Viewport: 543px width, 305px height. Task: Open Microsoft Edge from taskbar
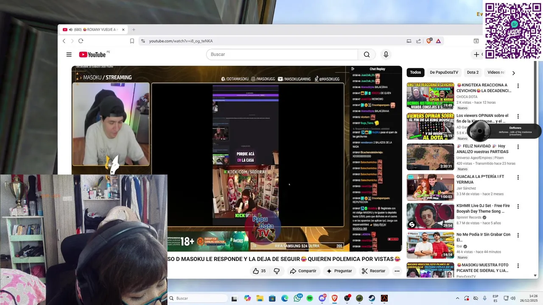coord(285,298)
